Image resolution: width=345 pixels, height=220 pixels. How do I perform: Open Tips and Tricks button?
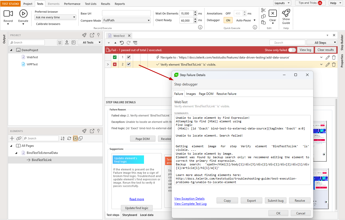coord(310,3)
